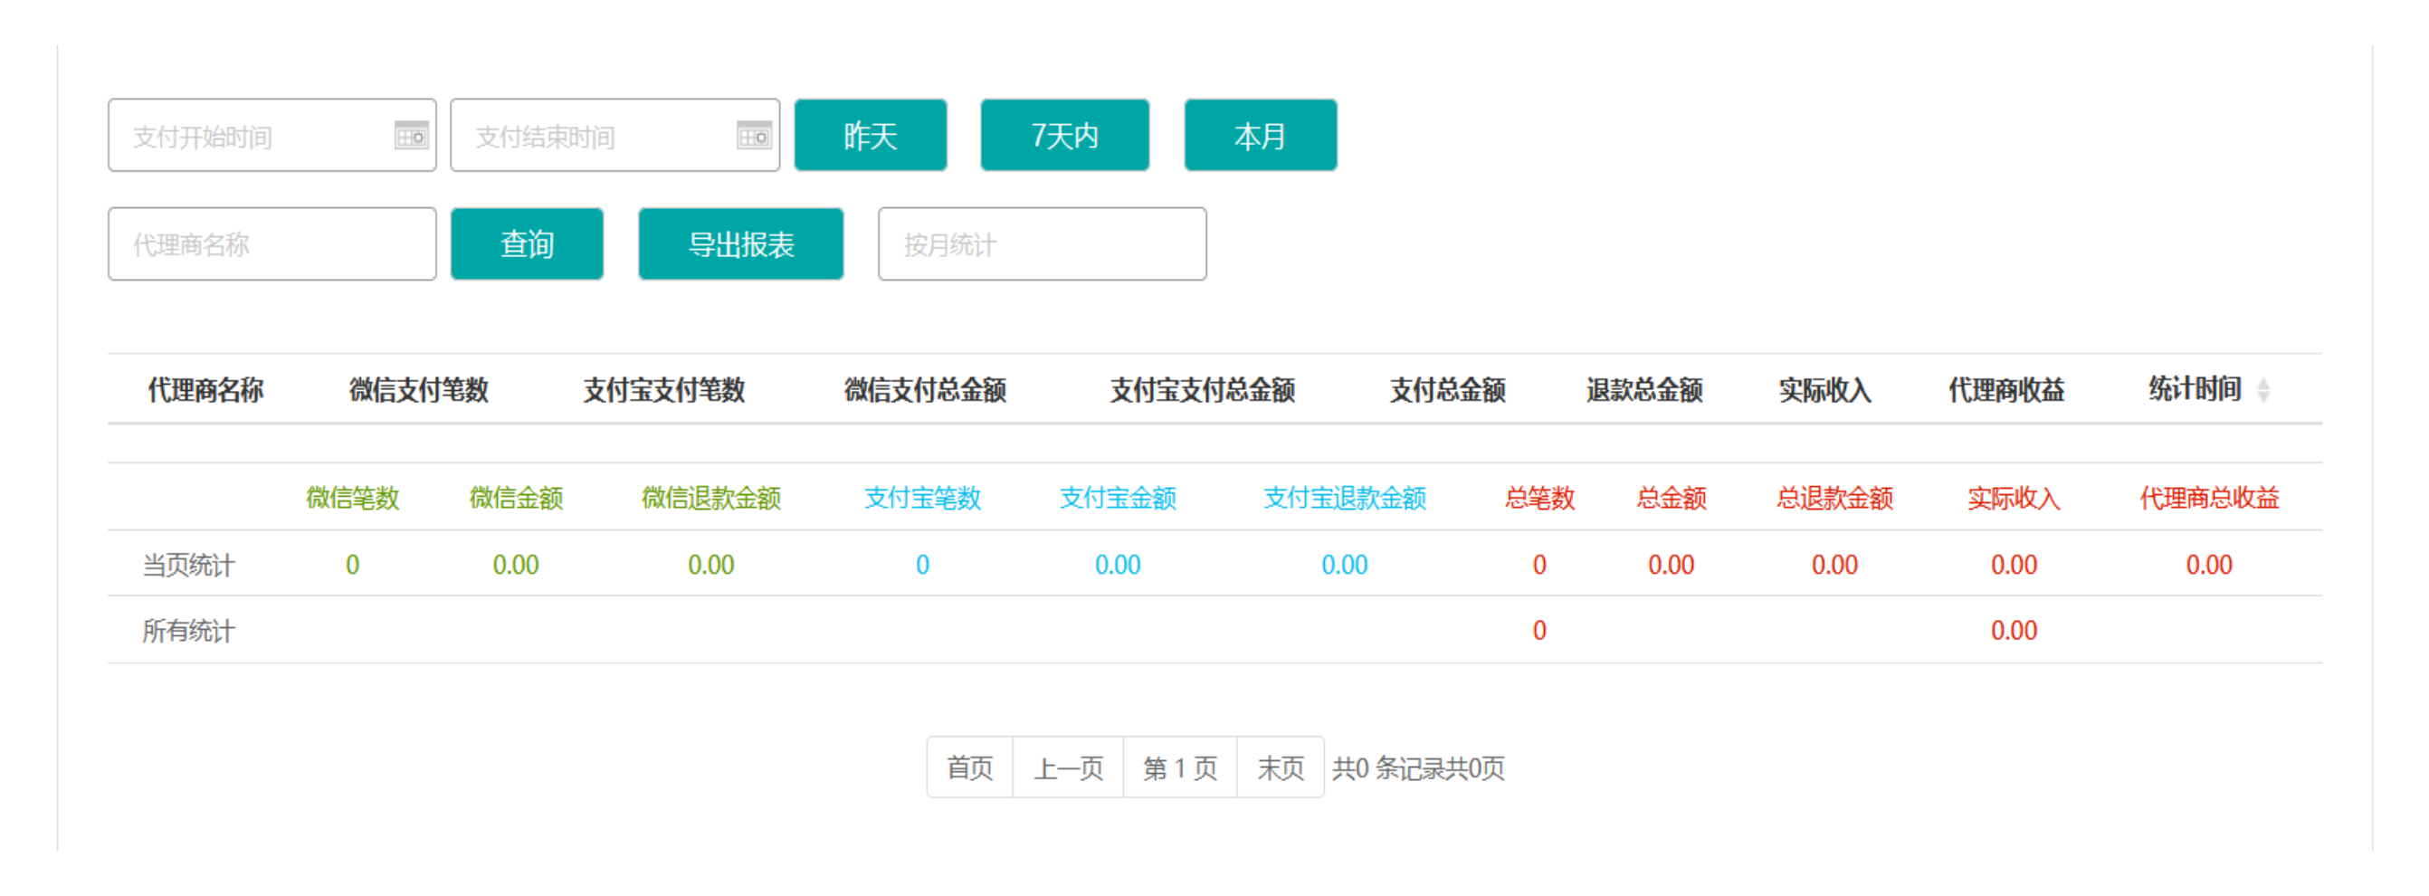Viewport: 2429px width, 896px height.
Task: Click red 实际收入 summary label
Action: [x=2015, y=497]
